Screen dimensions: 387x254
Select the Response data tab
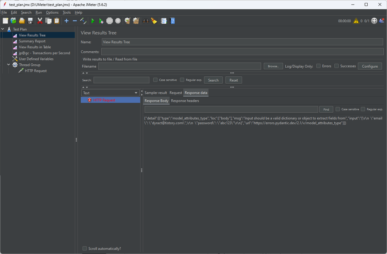(196, 93)
